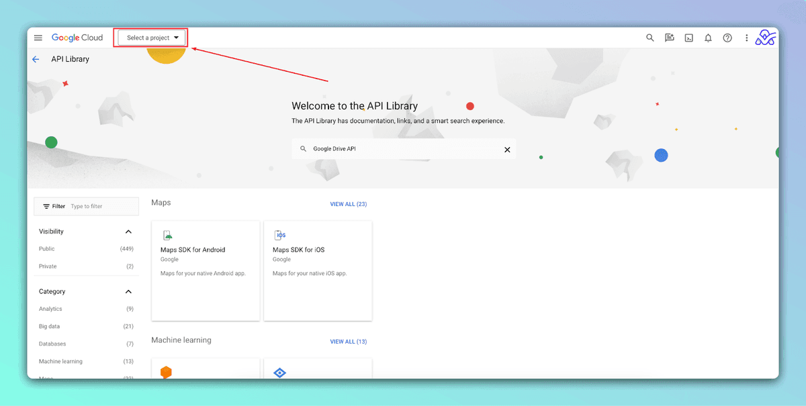The height and width of the screenshot is (406, 806).
Task: Clear the Google Drive API search text
Action: click(507, 150)
